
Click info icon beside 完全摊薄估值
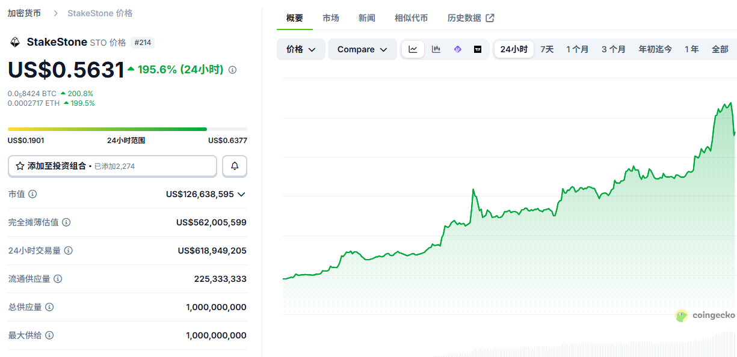(x=66, y=222)
